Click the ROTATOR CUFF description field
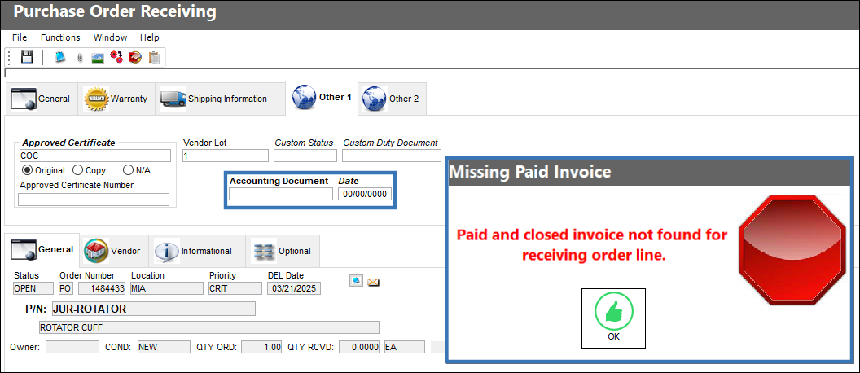 (x=208, y=327)
